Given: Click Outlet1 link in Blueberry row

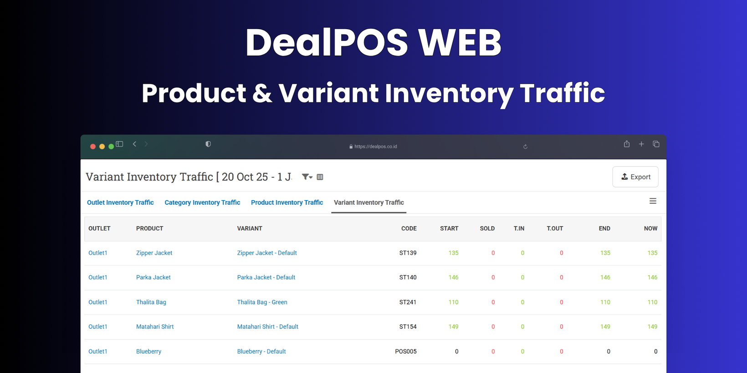Looking at the screenshot, I should click(98, 352).
